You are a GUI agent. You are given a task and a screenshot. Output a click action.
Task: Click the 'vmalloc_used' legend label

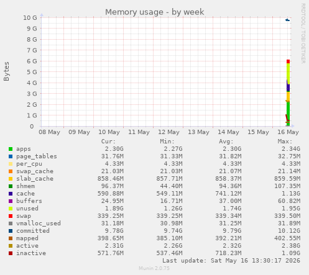click(x=39, y=223)
